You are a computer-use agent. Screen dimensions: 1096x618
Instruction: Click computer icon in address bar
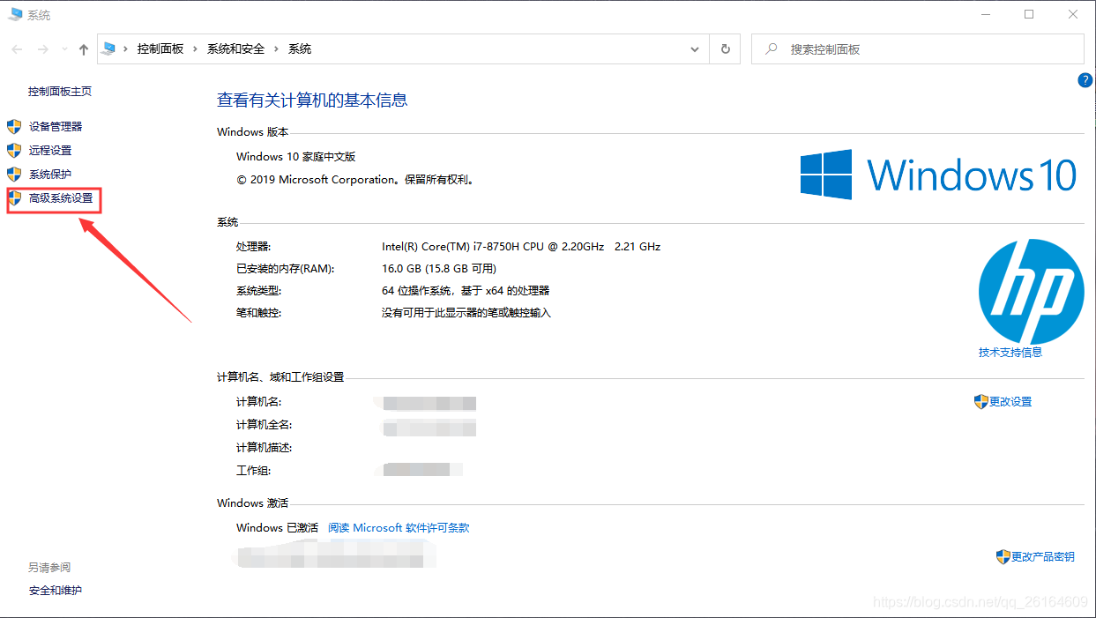pyautogui.click(x=109, y=49)
